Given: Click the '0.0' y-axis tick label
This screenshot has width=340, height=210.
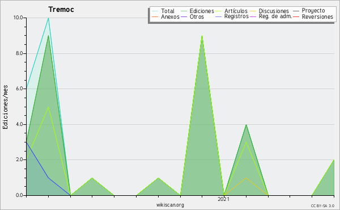Looking at the screenshot, I should 19,195.
